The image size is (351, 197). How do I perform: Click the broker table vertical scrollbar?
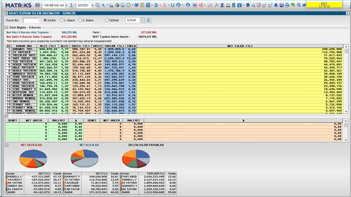(x=346, y=79)
